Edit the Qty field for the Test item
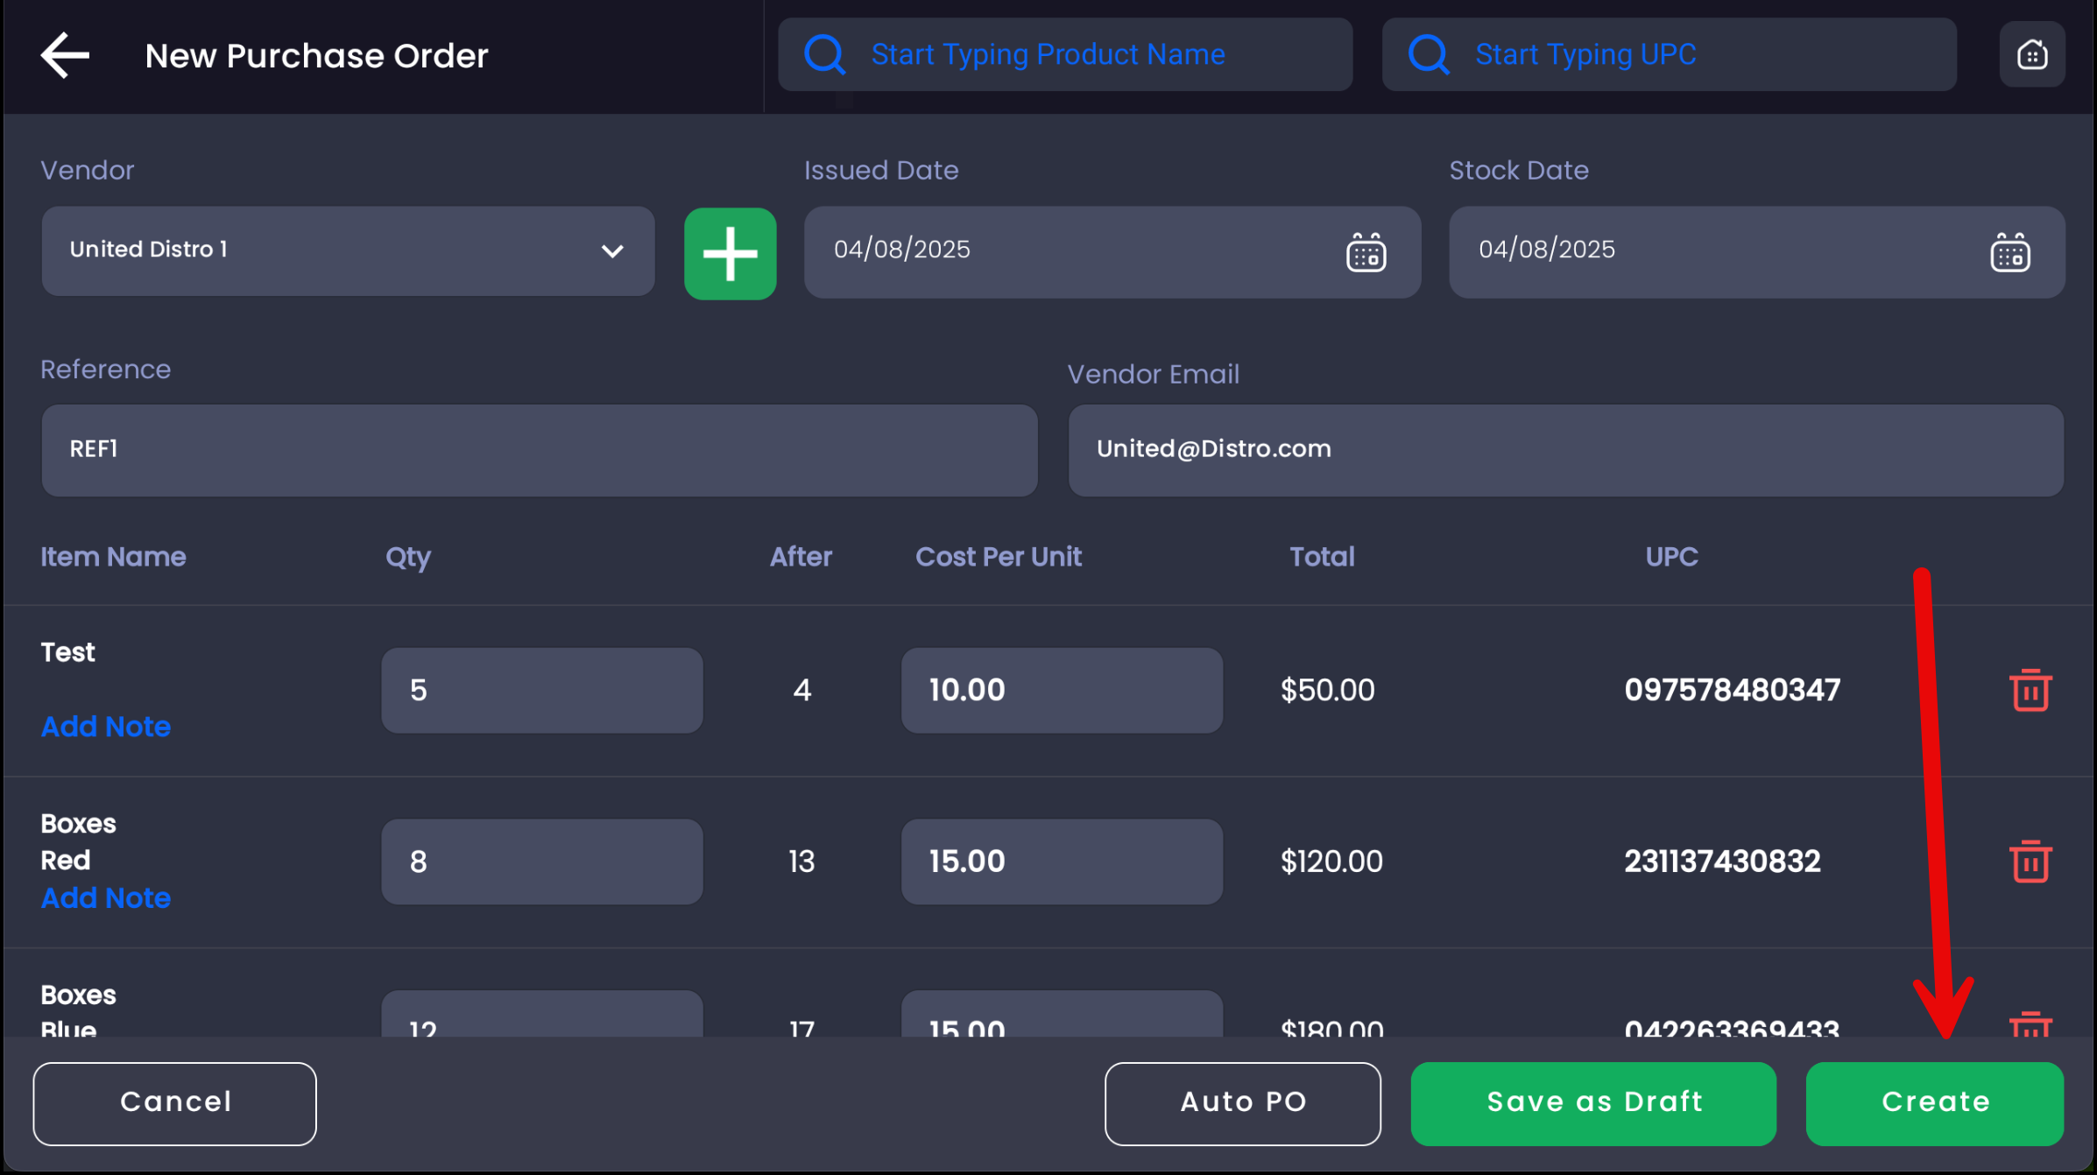 click(x=541, y=690)
